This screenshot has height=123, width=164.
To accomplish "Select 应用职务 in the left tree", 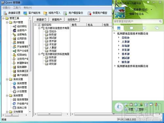I will pos(20,39).
